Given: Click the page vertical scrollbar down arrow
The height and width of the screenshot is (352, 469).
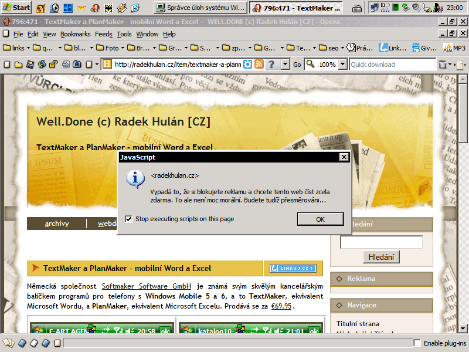Looking at the screenshot, I should point(463,329).
